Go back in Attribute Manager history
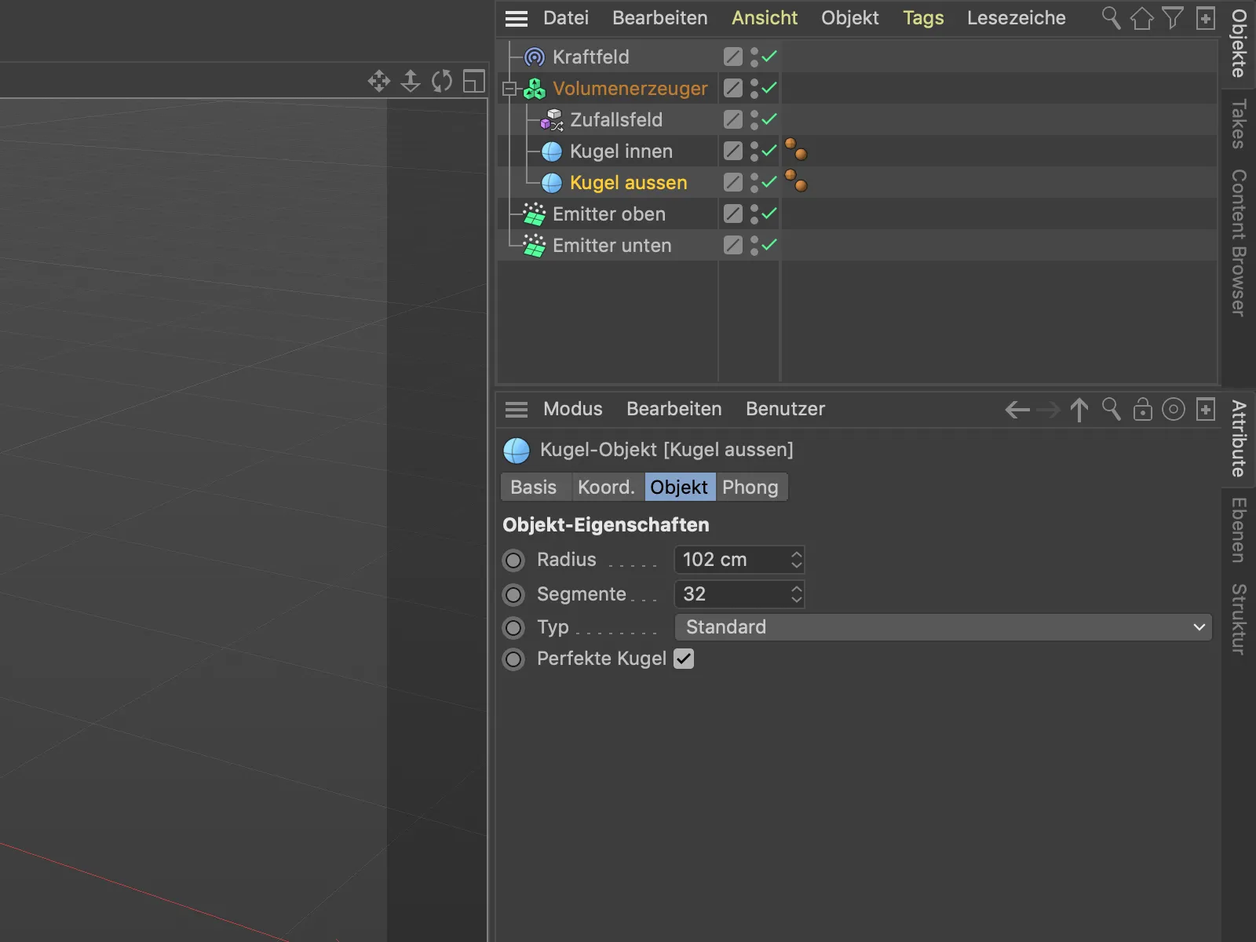Image resolution: width=1256 pixels, height=942 pixels. (x=1017, y=410)
